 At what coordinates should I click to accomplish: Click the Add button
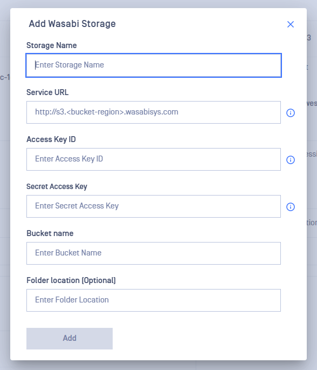70,338
